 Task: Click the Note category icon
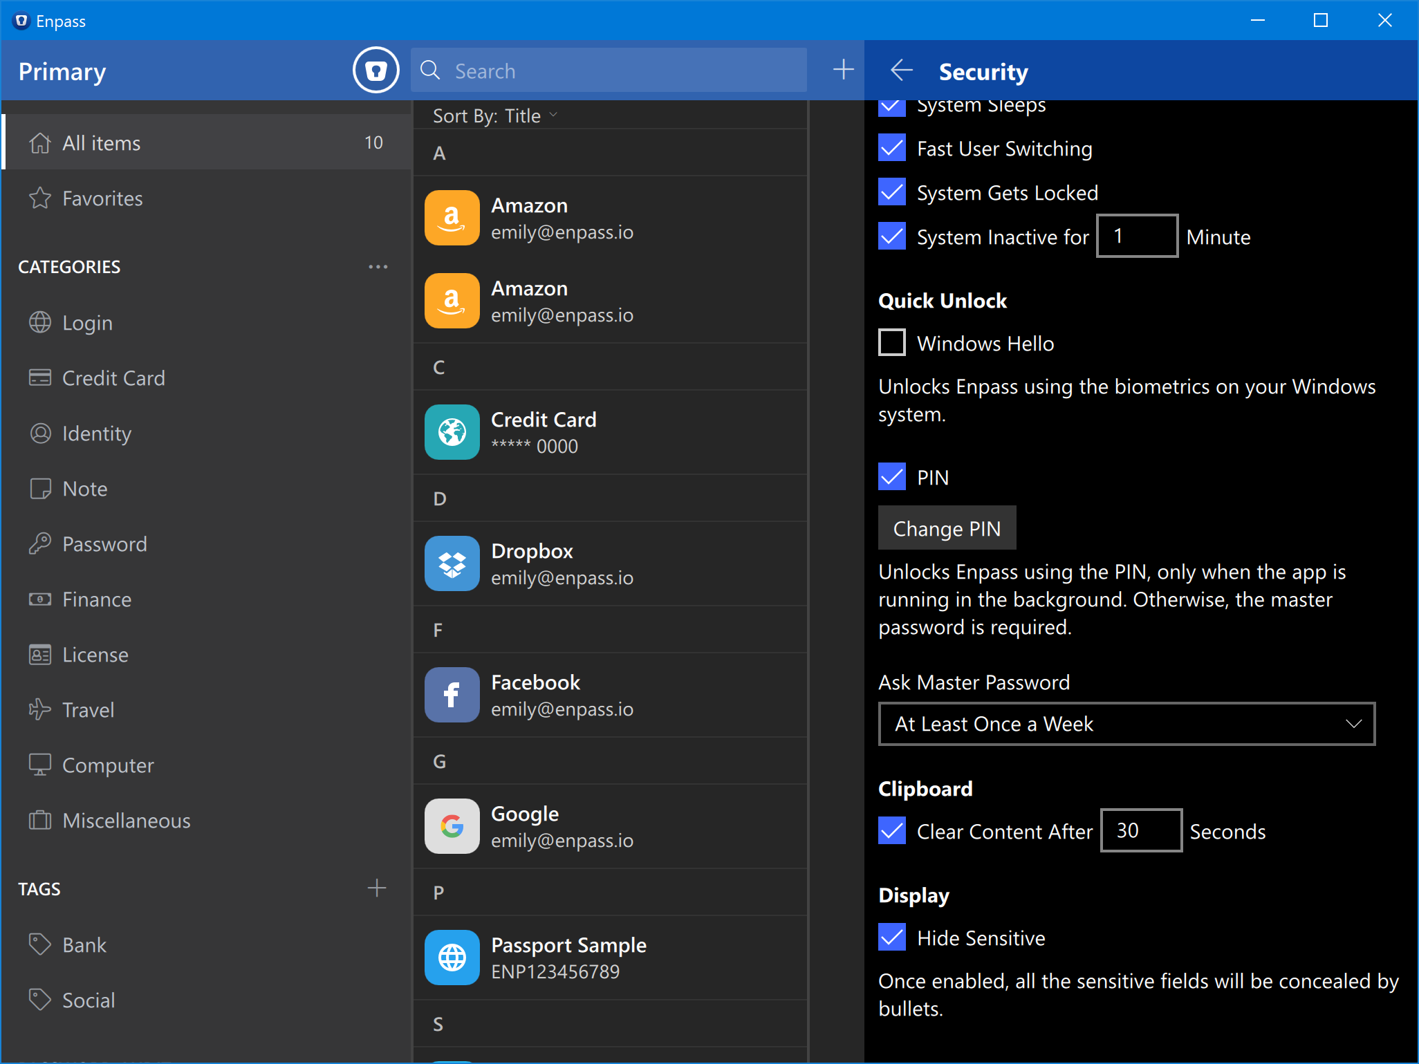coord(40,489)
